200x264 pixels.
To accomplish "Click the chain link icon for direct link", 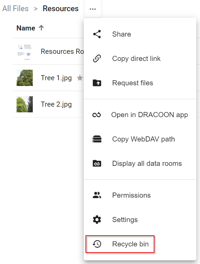I will pyautogui.click(x=97, y=59).
